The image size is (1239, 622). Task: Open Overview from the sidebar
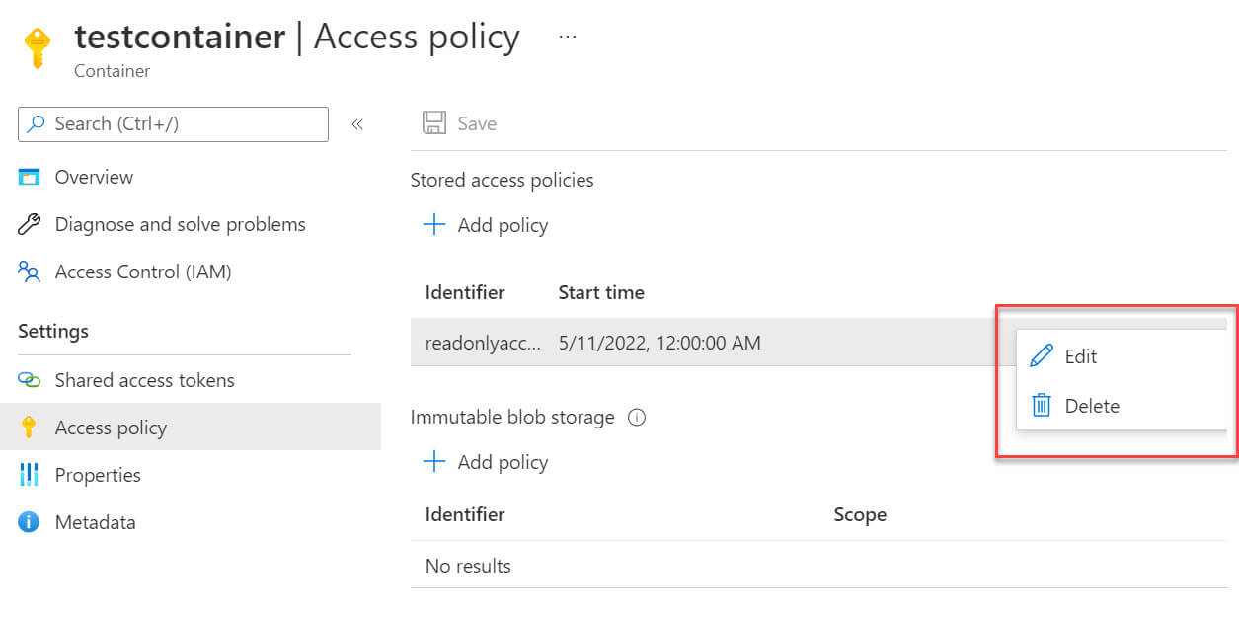pos(94,178)
